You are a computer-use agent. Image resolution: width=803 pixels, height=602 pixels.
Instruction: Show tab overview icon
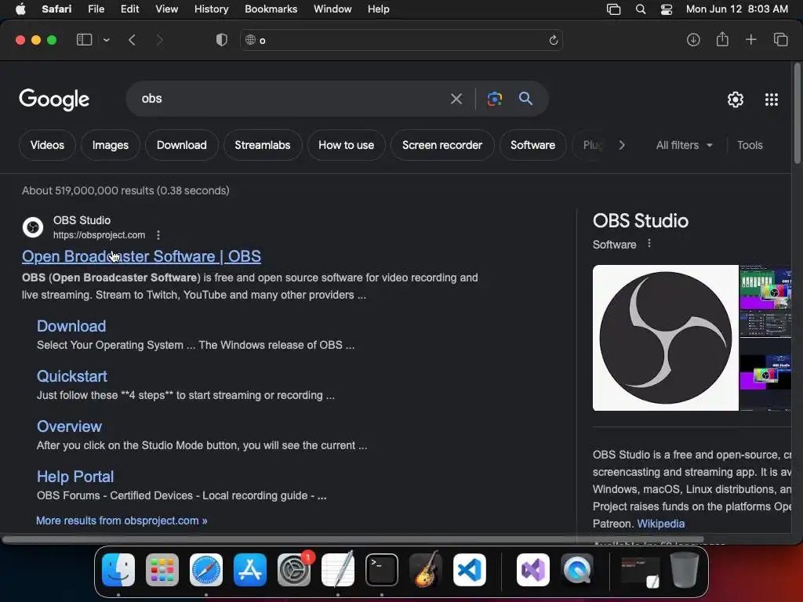pos(780,39)
